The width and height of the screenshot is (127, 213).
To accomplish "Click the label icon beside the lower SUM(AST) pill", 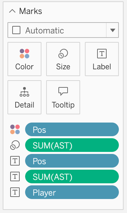I will (15, 176).
